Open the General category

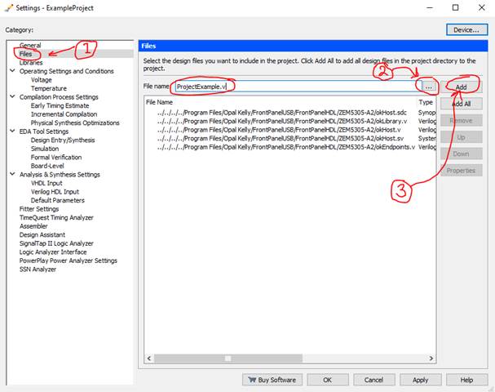point(30,45)
